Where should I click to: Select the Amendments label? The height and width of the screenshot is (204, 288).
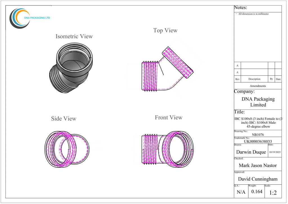[x=258, y=86]
